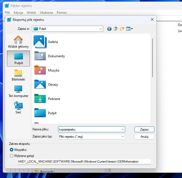The image size is (182, 178).
Task: Open Sieć in the sidebar
Action: coord(18,108)
